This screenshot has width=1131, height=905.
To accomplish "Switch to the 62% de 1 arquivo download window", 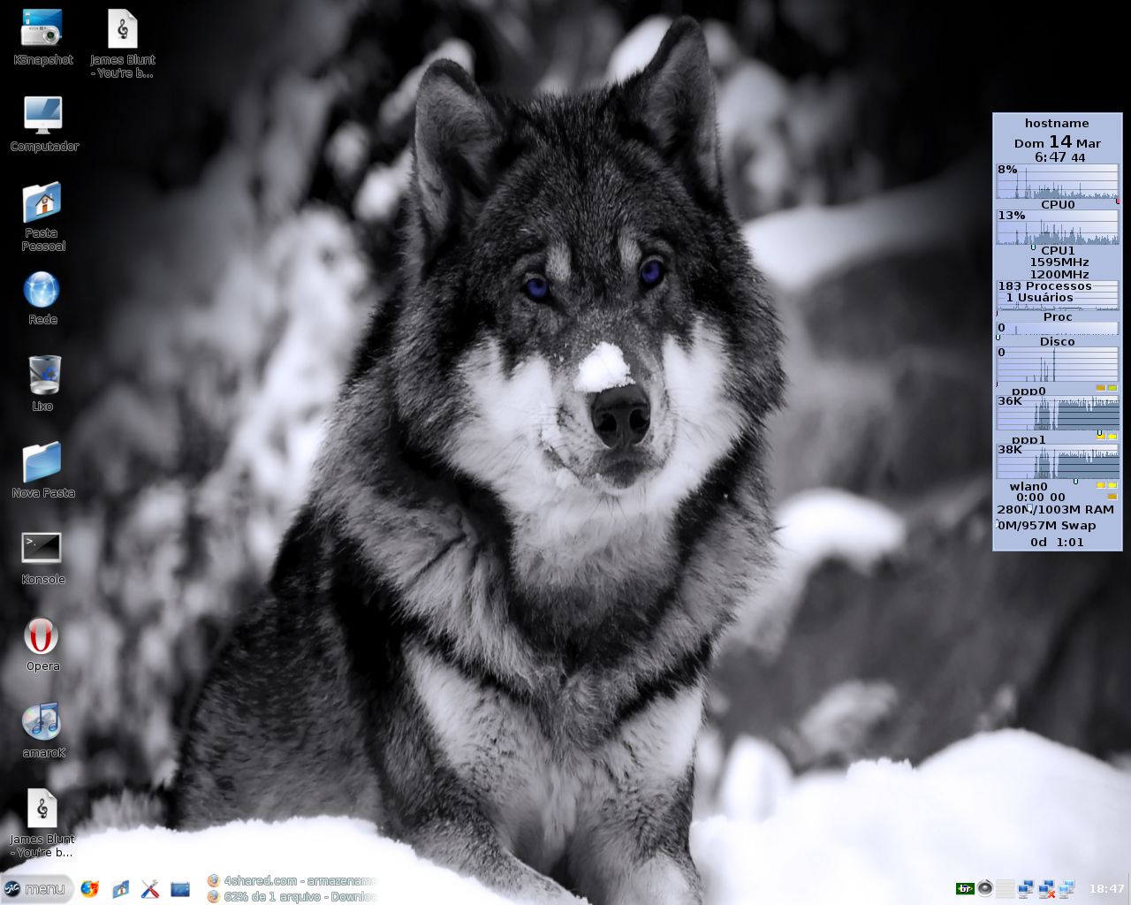I will (292, 896).
